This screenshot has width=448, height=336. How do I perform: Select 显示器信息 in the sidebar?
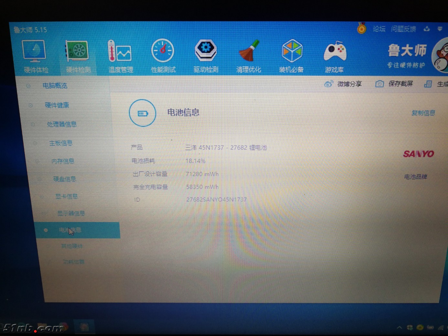[x=71, y=213]
